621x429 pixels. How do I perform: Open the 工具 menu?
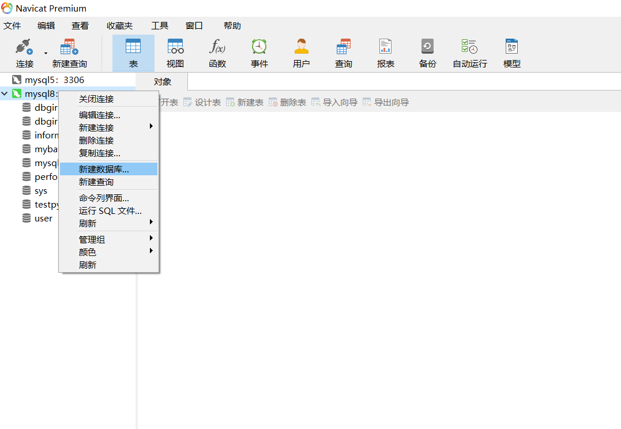point(160,25)
